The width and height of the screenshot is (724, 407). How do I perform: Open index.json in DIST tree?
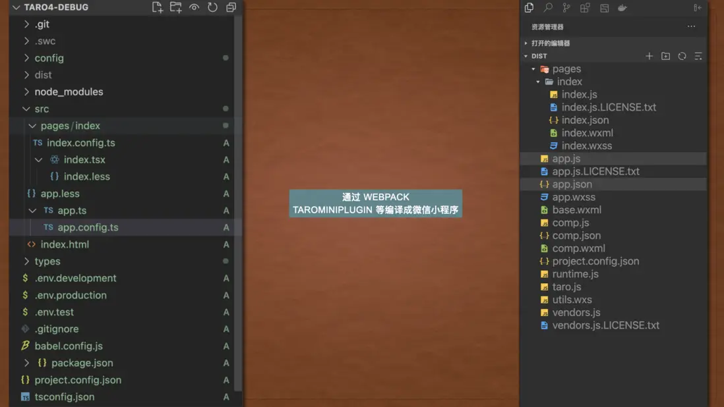585,121
